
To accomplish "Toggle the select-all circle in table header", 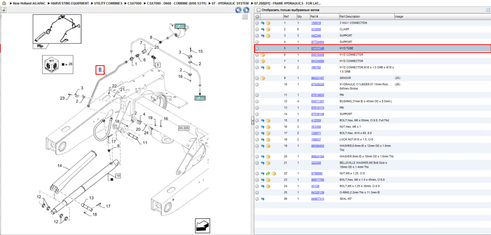I will coord(257,17).
